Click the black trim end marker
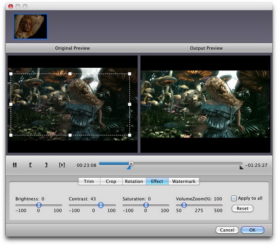278x245 pixels. pyautogui.click(x=241, y=168)
